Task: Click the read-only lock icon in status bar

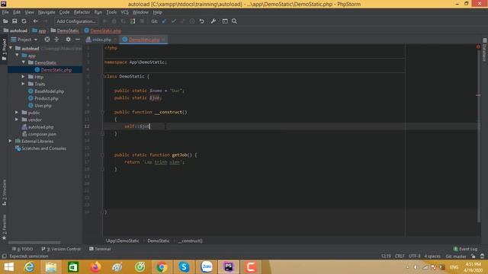Action: click(x=473, y=256)
